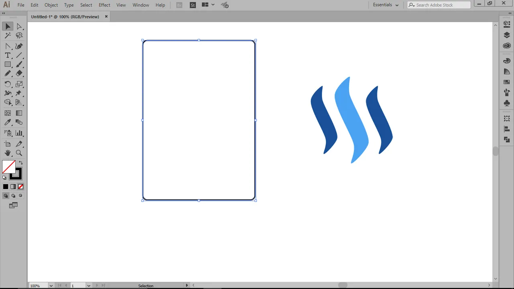
Task: Enable Draw Behind mode
Action: click(13, 196)
